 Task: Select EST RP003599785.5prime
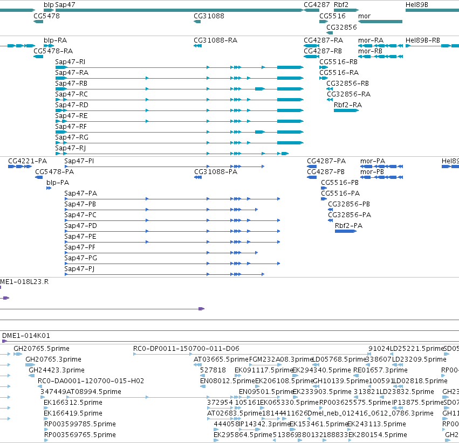(x=80, y=425)
